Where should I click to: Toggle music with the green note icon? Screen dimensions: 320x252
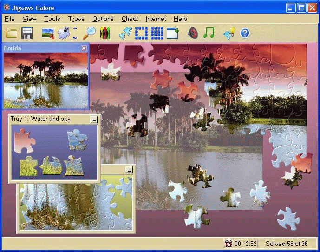tap(209, 33)
